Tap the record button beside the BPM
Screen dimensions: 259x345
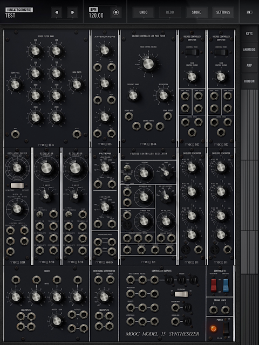(x=116, y=12)
